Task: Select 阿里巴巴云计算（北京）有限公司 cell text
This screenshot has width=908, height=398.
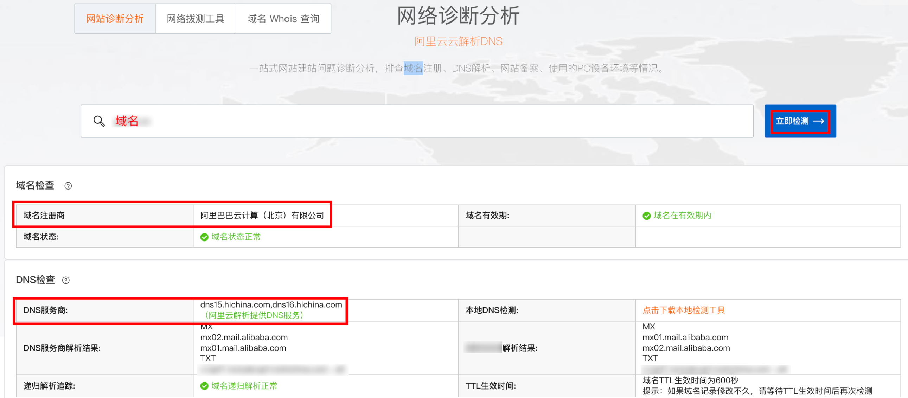Action: click(x=262, y=216)
